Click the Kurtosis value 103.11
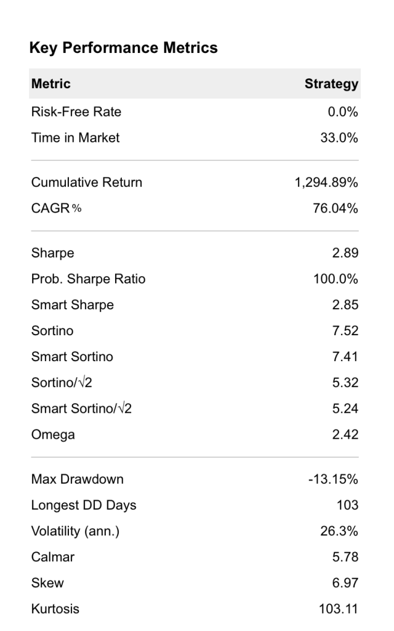The height and width of the screenshot is (631, 394). pos(339,609)
